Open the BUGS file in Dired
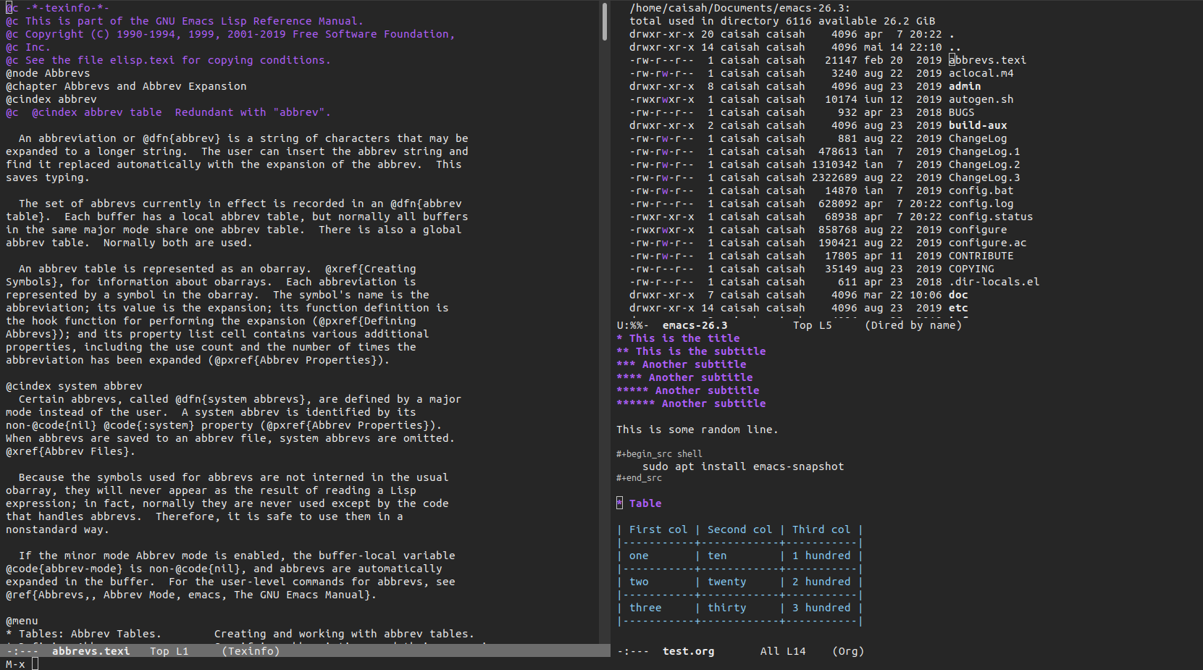 (x=961, y=112)
